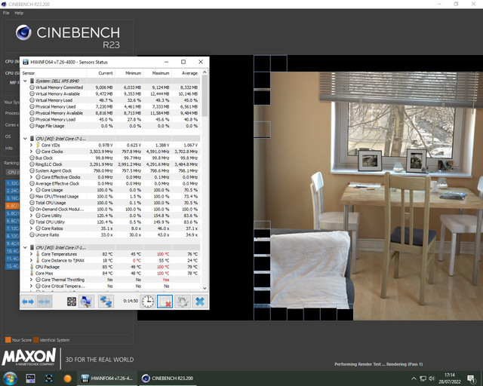Open the remote network monitors icon

tap(106, 302)
